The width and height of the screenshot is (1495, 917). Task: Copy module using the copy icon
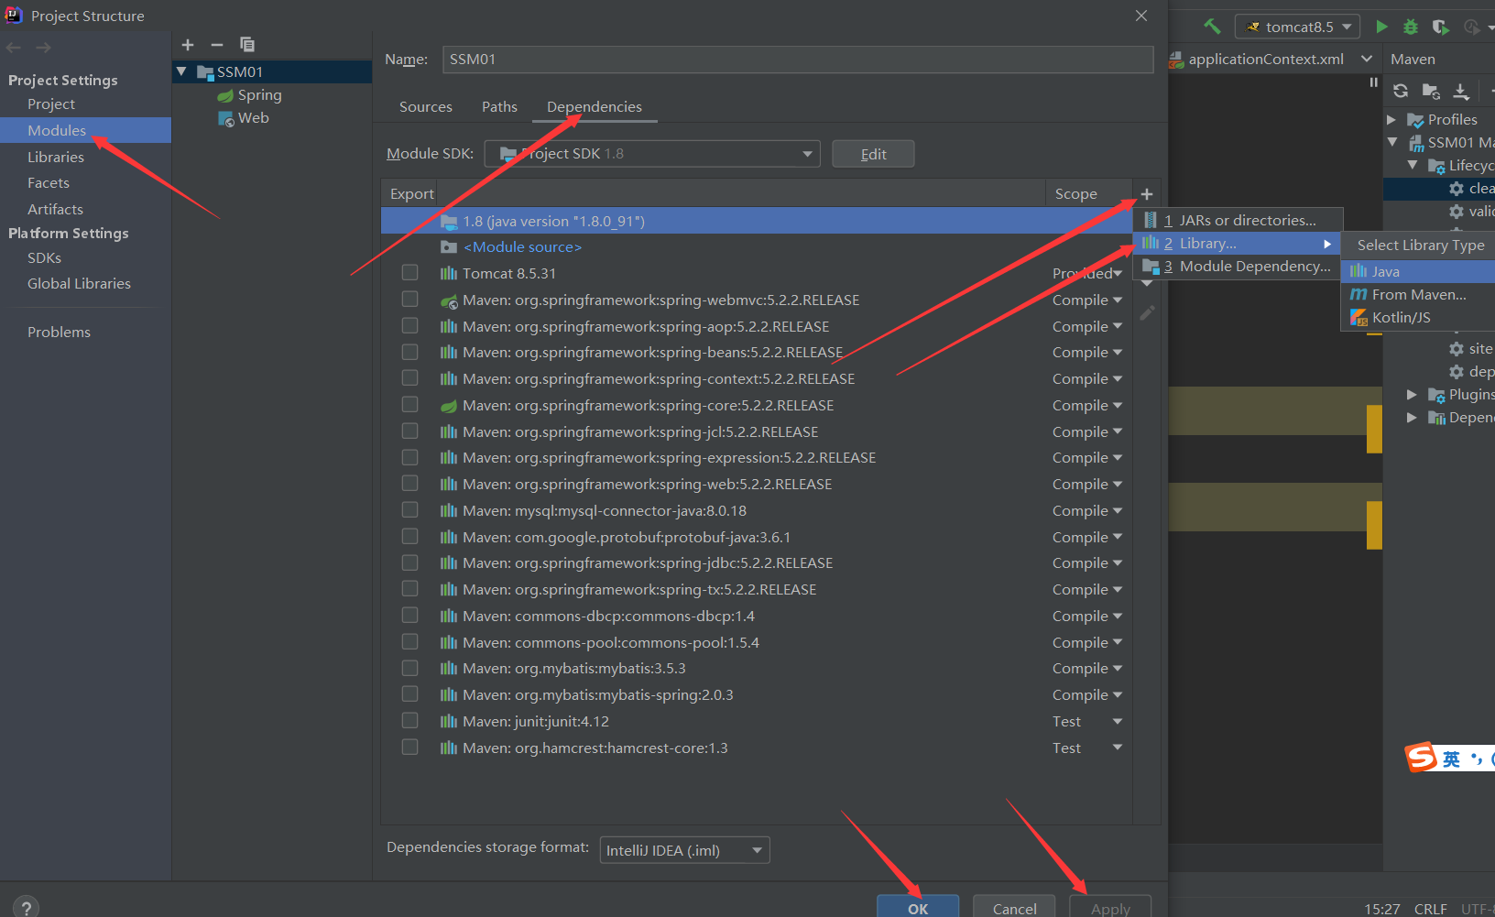247,45
